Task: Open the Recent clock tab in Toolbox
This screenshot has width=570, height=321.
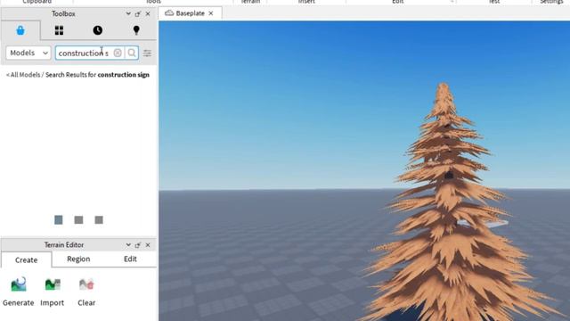Action: click(x=97, y=30)
